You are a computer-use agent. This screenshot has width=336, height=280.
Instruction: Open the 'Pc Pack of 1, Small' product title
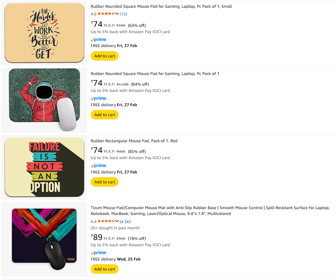pos(161,6)
